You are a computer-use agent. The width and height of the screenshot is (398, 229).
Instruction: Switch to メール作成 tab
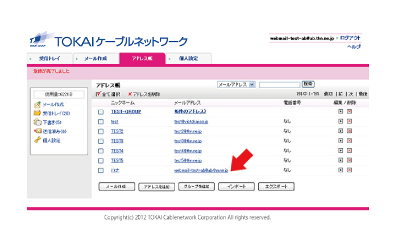tap(96, 59)
